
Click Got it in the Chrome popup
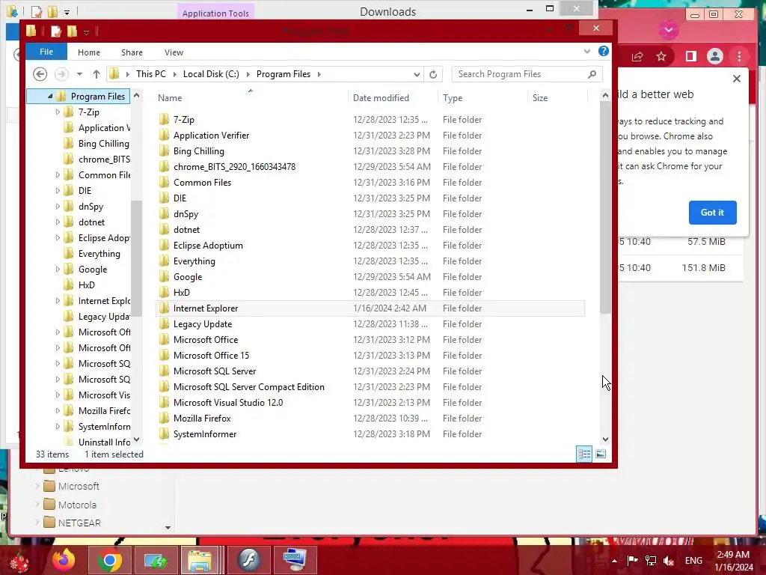(x=712, y=213)
